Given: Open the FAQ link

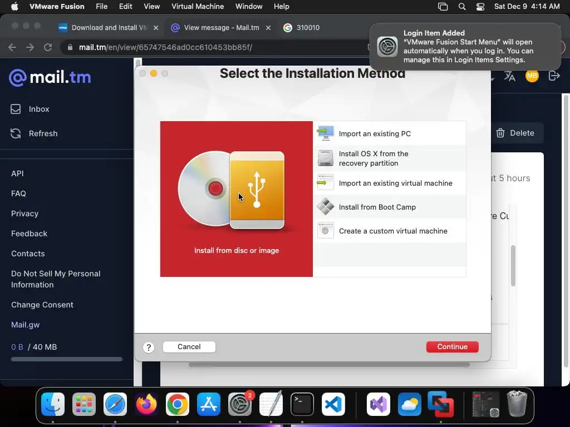Looking at the screenshot, I should click(x=18, y=193).
